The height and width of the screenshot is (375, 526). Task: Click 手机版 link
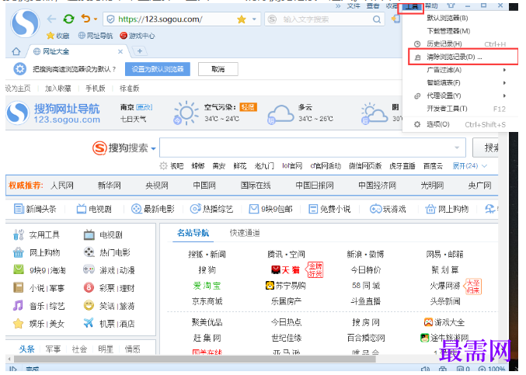[x=96, y=89]
